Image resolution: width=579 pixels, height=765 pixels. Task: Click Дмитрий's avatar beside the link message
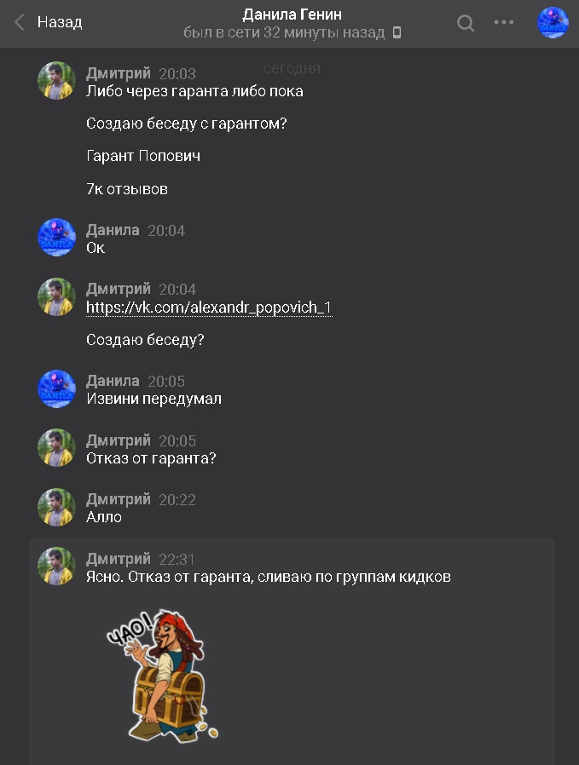pyautogui.click(x=56, y=296)
